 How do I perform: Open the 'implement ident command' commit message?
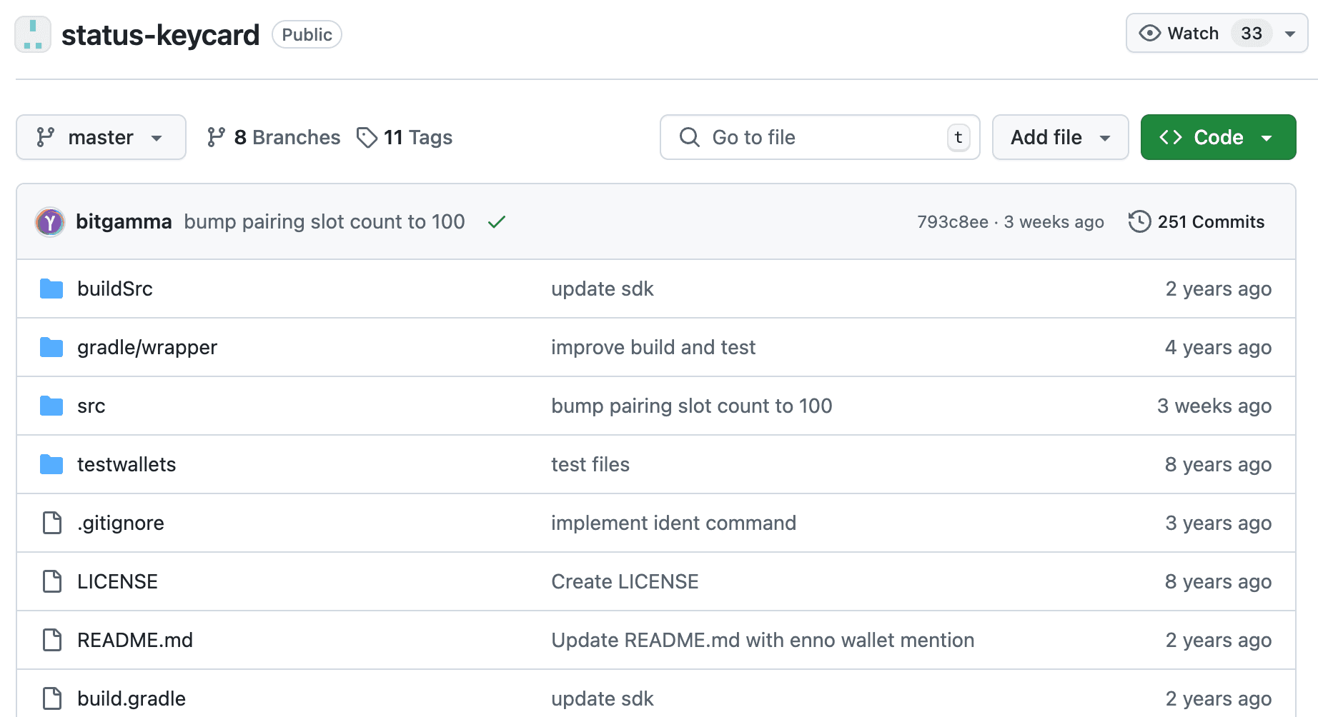tap(673, 523)
